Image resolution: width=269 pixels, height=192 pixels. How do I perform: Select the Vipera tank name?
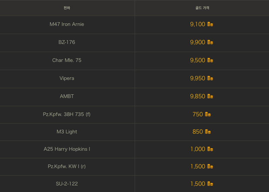tap(67, 78)
